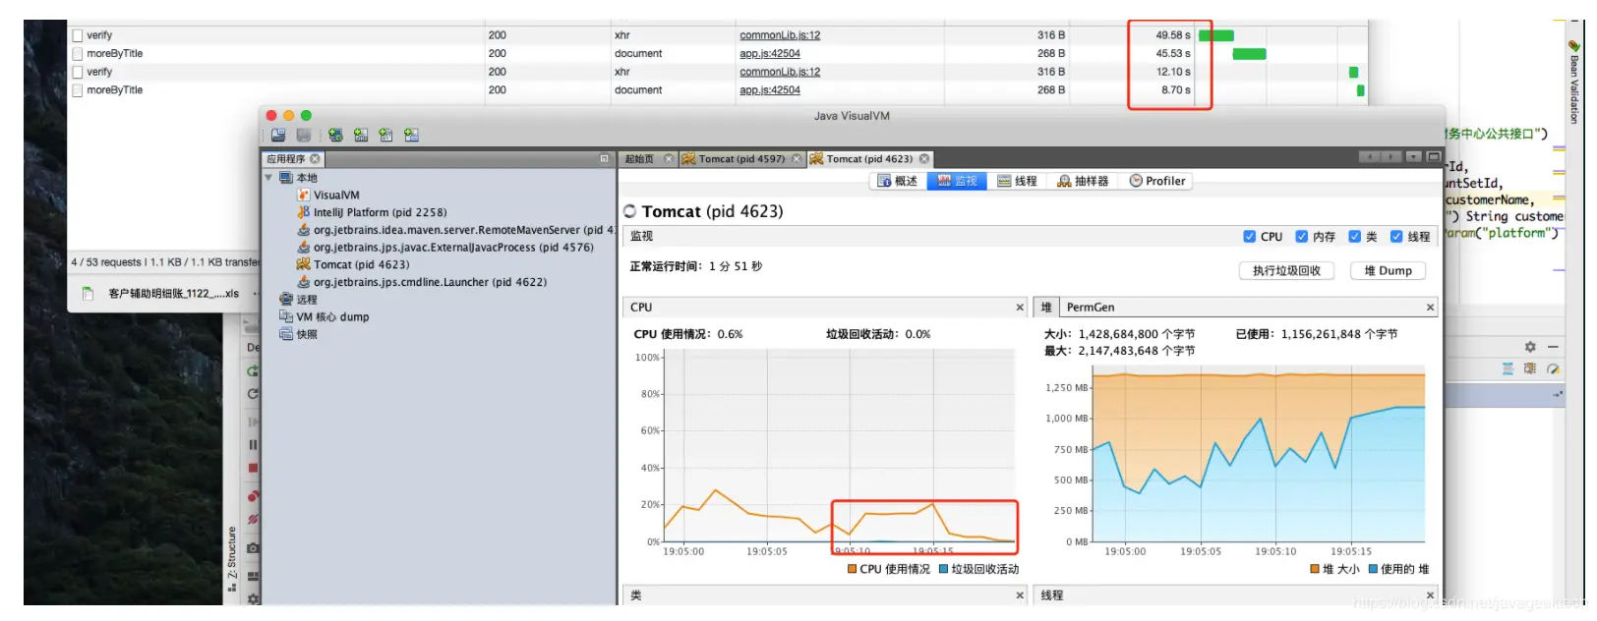Screen dimensions: 1597x621
Task: Select the verify request taking 12.10 s
Action: [717, 72]
